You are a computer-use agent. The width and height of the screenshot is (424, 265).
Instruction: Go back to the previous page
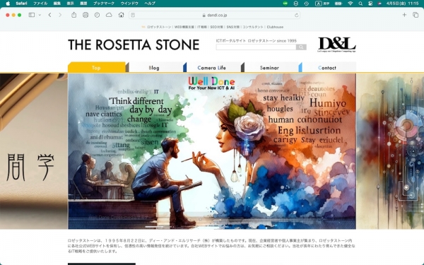(x=49, y=15)
